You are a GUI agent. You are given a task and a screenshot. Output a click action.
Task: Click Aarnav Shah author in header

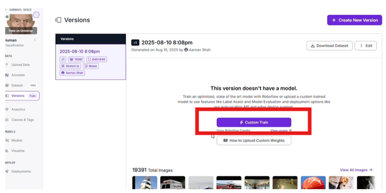point(198,50)
